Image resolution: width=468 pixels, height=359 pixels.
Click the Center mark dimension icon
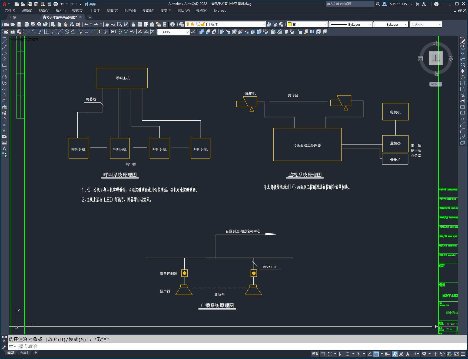120,32
